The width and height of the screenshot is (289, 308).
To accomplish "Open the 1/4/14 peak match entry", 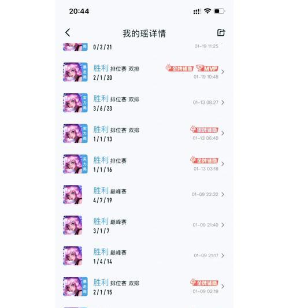I will coord(144,256).
